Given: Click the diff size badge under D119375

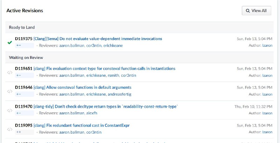Looking at the screenshot, I should coord(24,46).
